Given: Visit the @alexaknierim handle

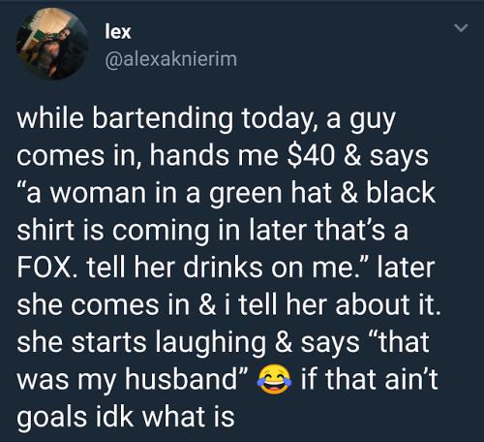Looking at the screenshot, I should click(x=171, y=59).
